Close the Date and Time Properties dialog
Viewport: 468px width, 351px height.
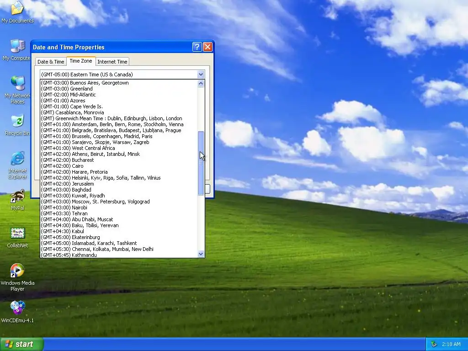pos(208,47)
